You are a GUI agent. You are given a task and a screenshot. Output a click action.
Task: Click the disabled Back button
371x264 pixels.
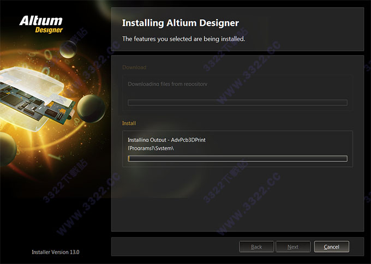pos(256,247)
